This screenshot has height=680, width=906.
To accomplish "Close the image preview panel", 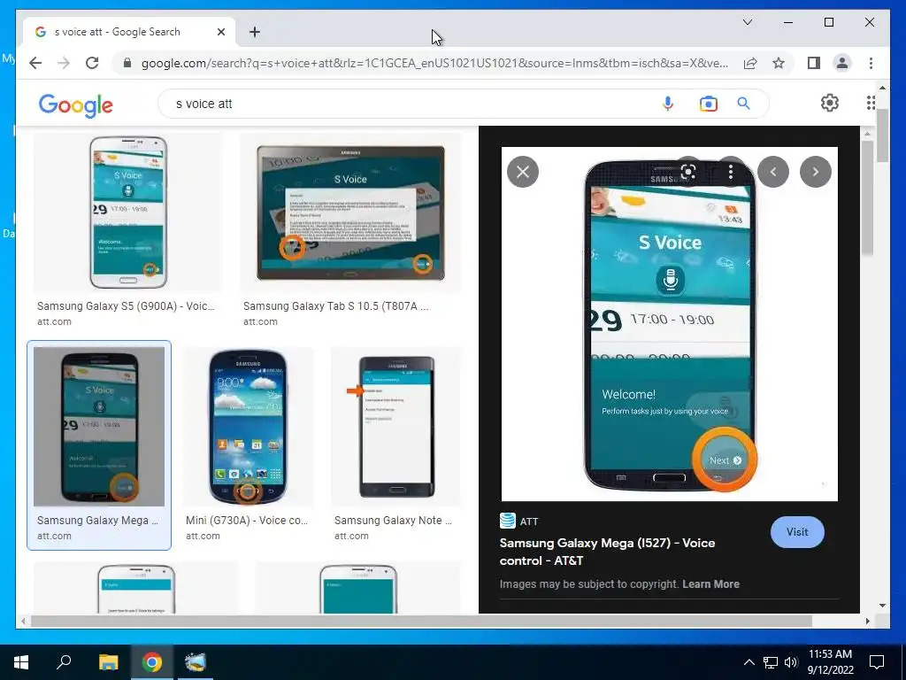I will pos(523,172).
